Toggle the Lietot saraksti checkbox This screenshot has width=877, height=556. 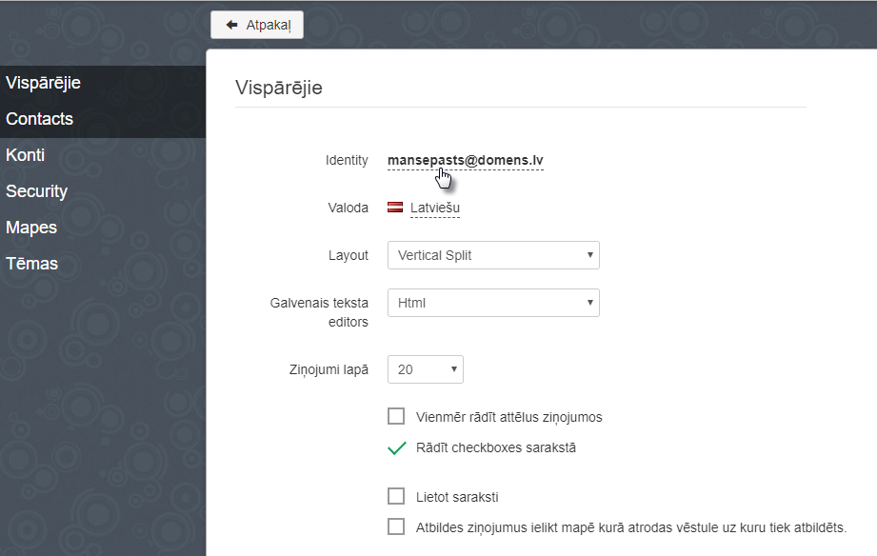click(396, 496)
